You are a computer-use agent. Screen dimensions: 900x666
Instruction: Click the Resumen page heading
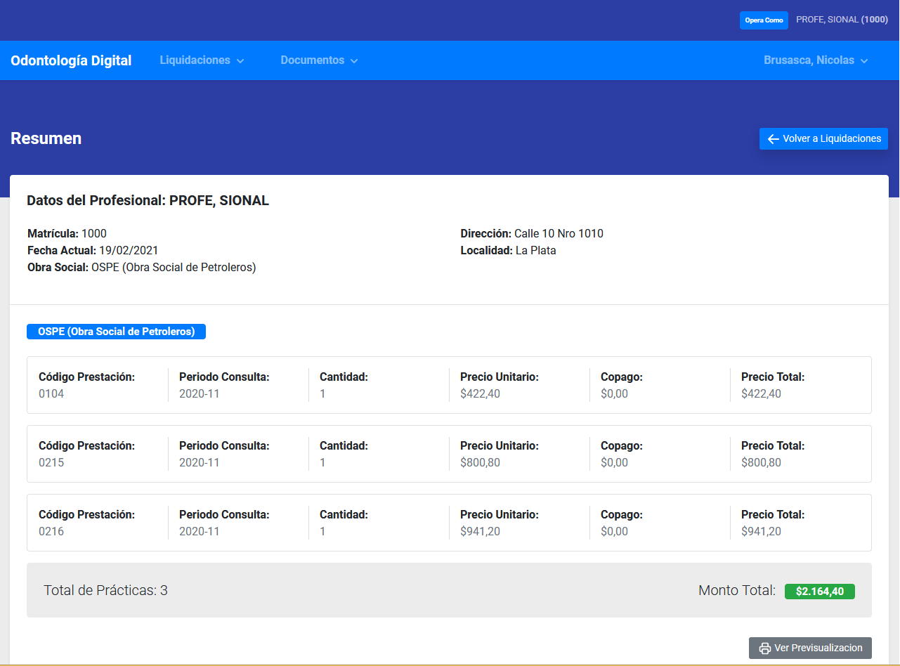(46, 138)
